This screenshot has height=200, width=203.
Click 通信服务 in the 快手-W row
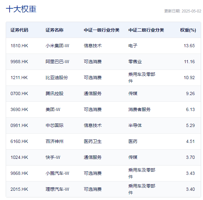click(93, 158)
